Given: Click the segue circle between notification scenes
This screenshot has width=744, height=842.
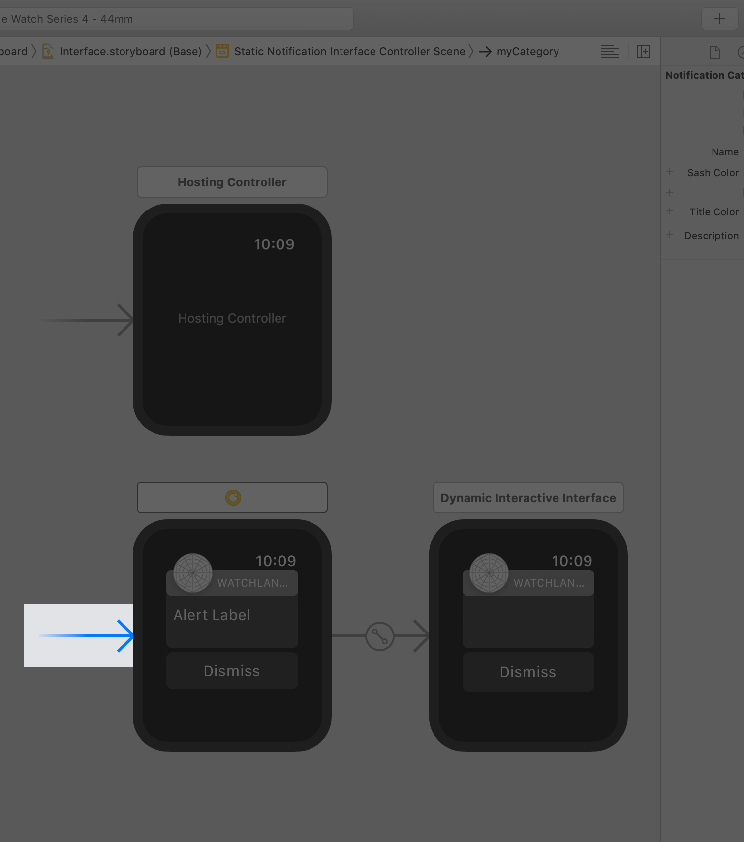Looking at the screenshot, I should 380,636.
